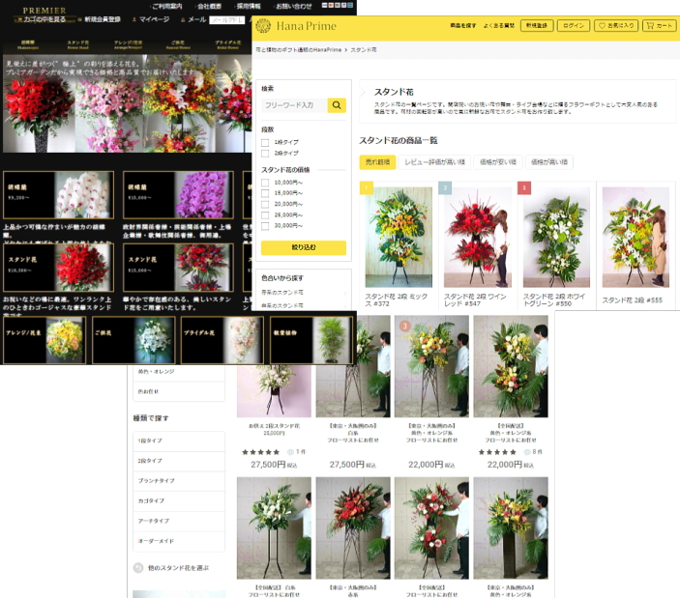
Task: Click the 新規登録 button in Hana Prime header
Action: [x=537, y=26]
